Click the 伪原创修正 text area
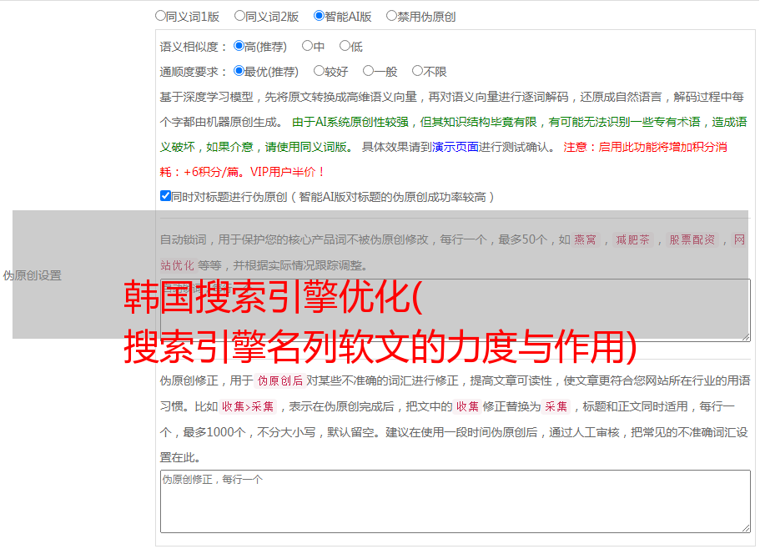Image resolution: width=760 pixels, height=549 pixels. pos(455,501)
